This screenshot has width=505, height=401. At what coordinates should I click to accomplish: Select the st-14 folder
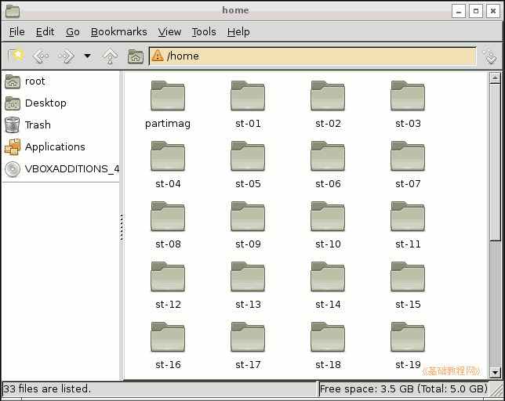(328, 286)
